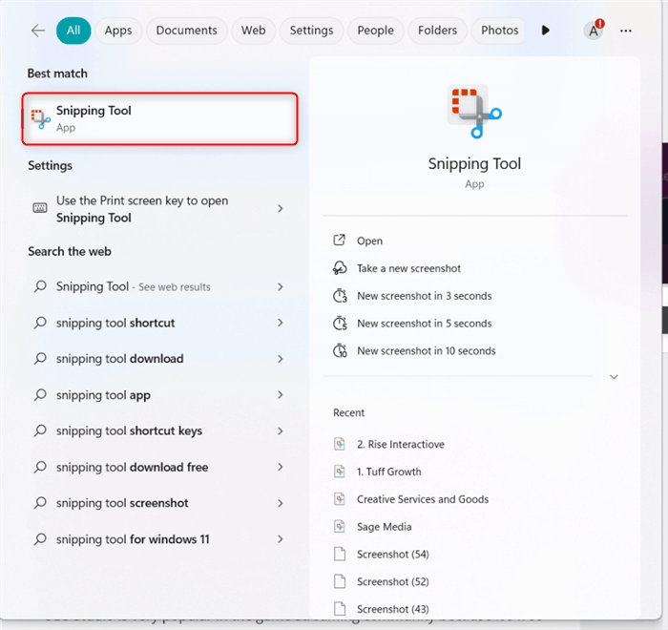Open 'Snipping Tool - See web results'

(x=159, y=287)
